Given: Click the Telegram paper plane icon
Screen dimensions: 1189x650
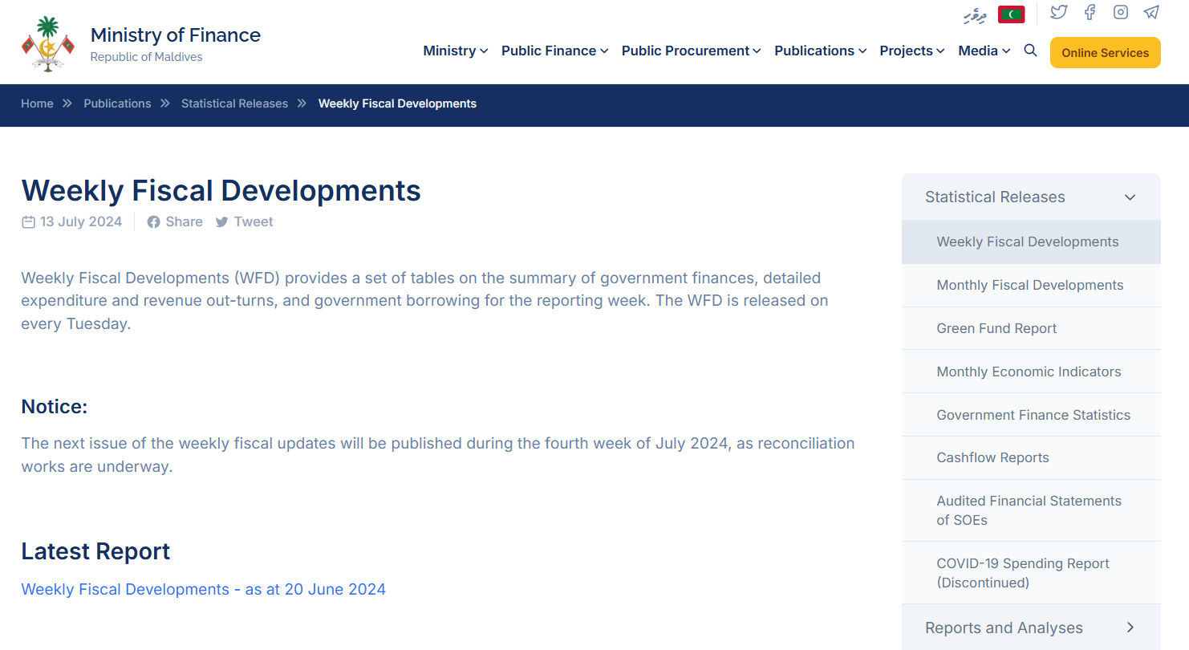Looking at the screenshot, I should point(1151,12).
